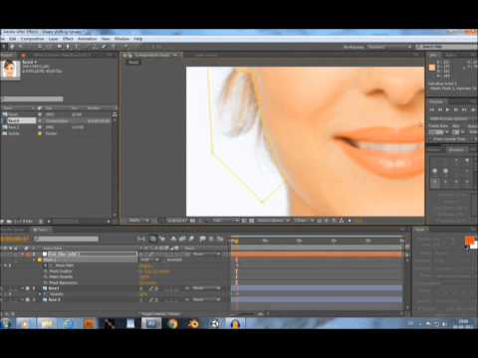The width and height of the screenshot is (478, 358).
Task: Click the Project panel search field
Action: coord(32,98)
